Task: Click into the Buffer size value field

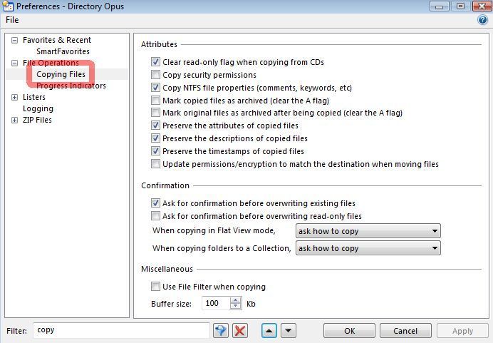Action: (217, 303)
